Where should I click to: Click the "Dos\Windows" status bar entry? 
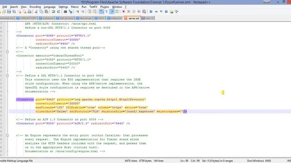click(x=256, y=161)
